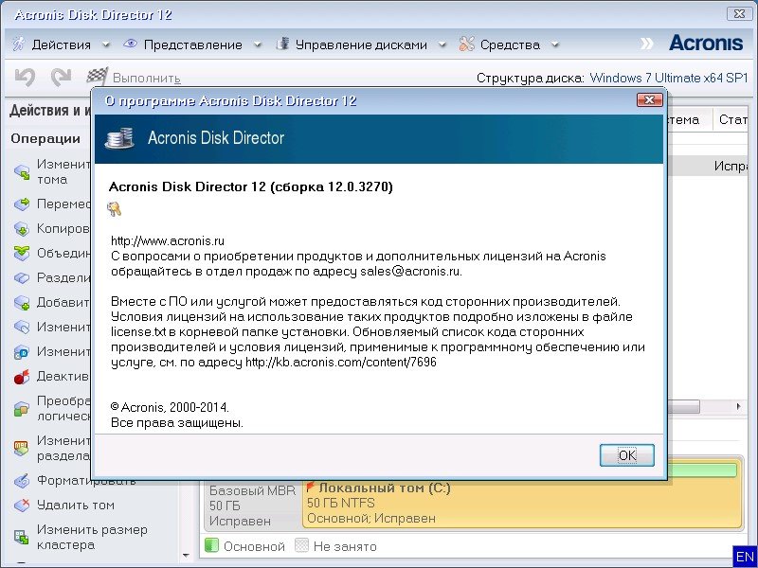
Task: Click the down arrow under the operations list
Action: (186, 556)
